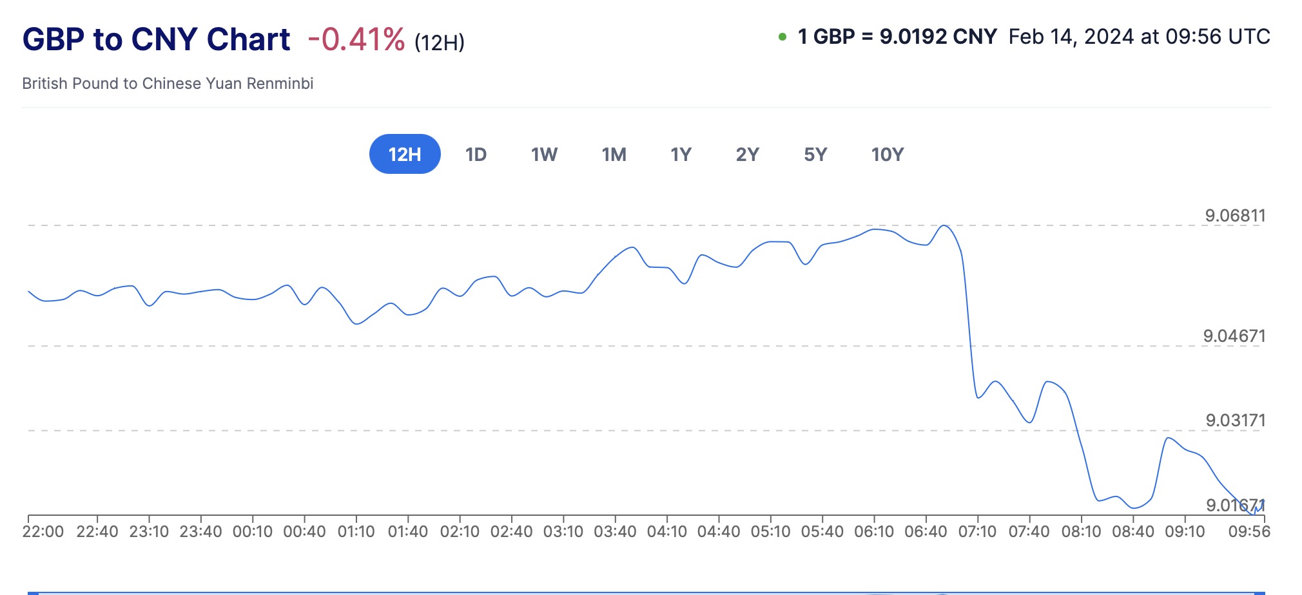This screenshot has width=1302, height=595.
Task: Click the 09:56 x-axis end label
Action: [x=1249, y=532]
